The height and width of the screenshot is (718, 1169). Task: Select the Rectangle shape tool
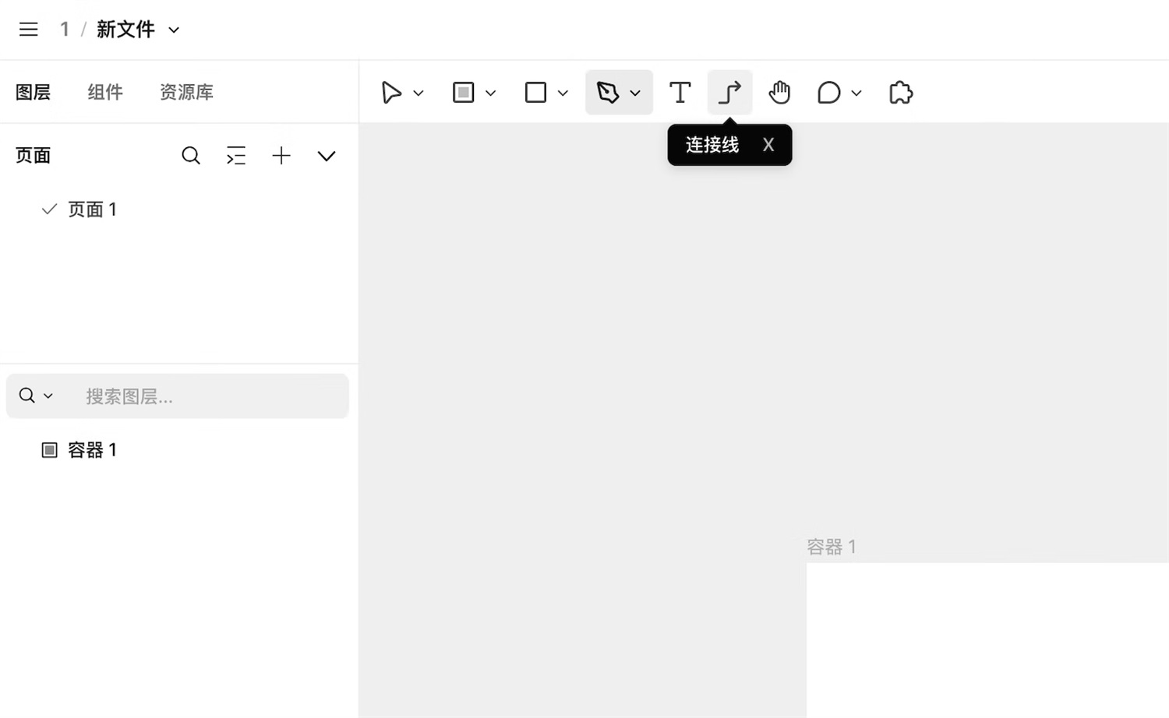click(x=536, y=93)
